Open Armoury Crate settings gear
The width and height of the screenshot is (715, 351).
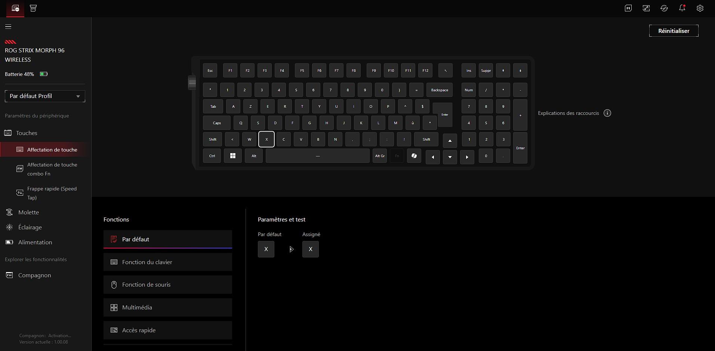pyautogui.click(x=700, y=8)
